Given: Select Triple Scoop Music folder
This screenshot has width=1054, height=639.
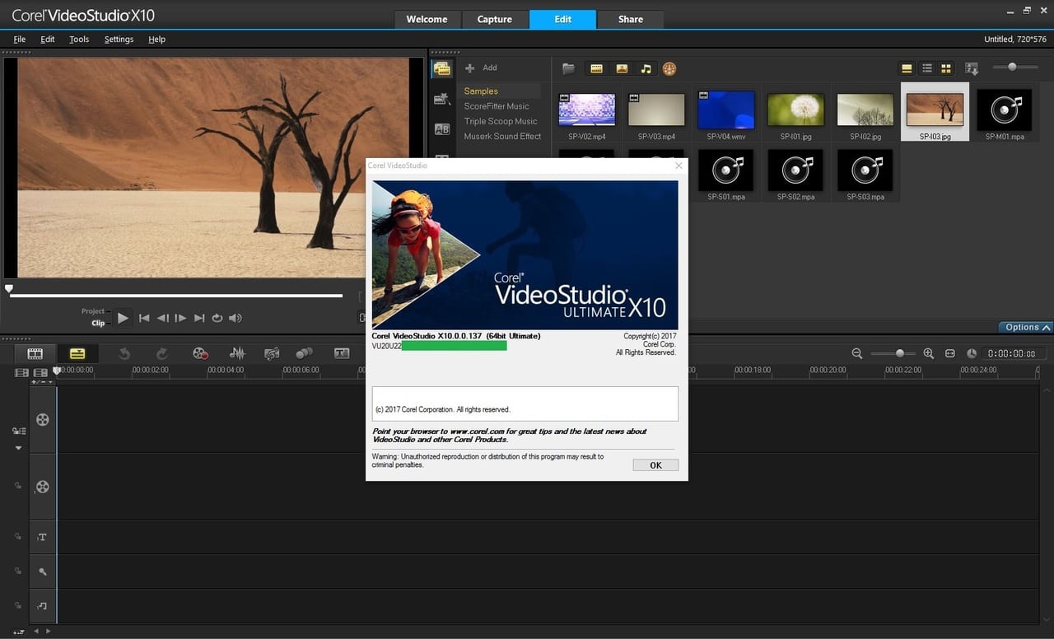Looking at the screenshot, I should click(501, 121).
